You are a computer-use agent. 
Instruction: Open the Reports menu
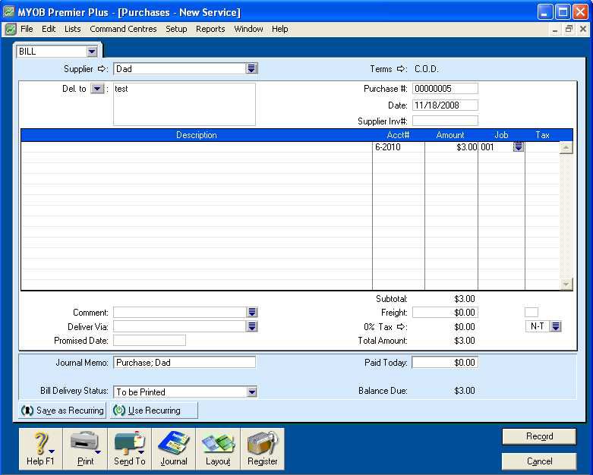coord(210,29)
